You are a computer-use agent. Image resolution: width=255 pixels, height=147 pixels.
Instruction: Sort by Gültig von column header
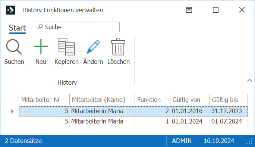pyautogui.click(x=190, y=100)
